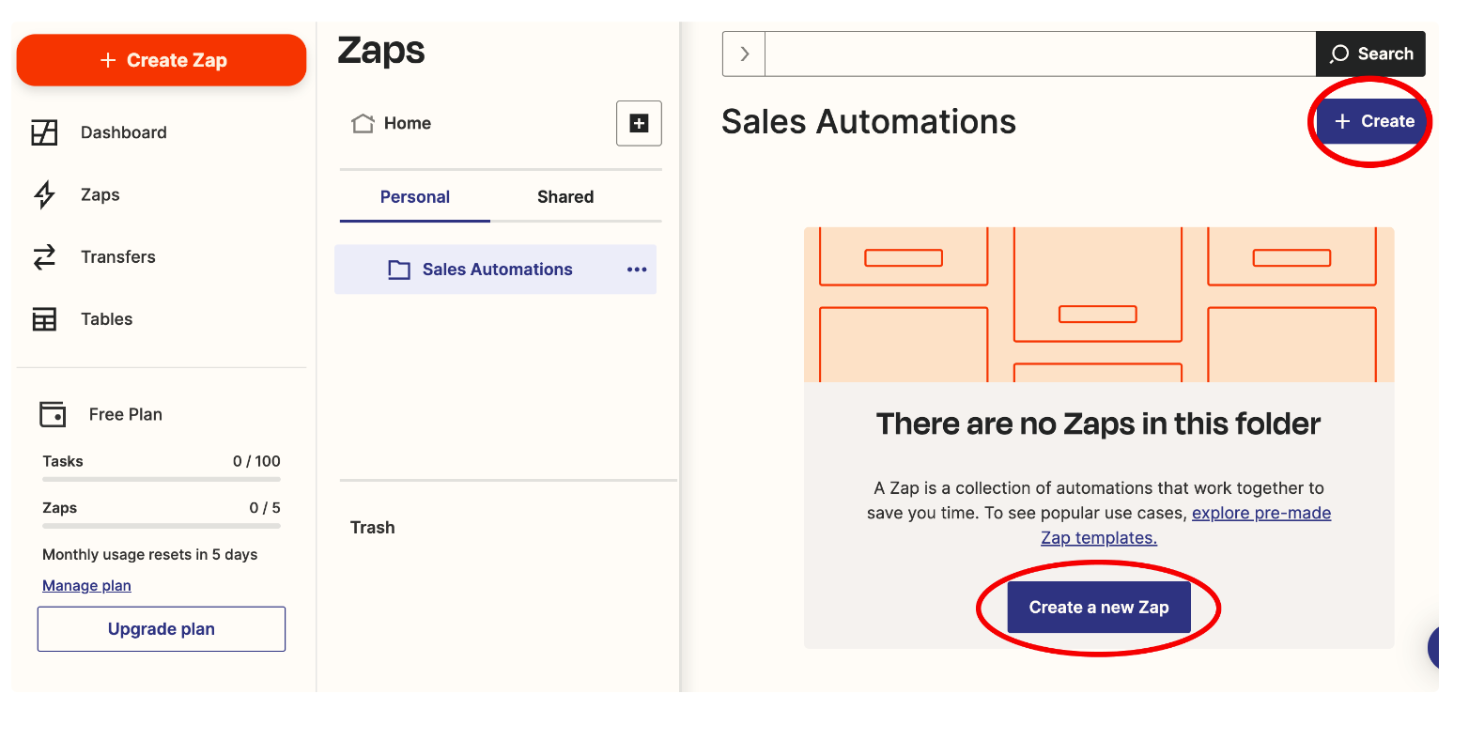1469x740 pixels.
Task: Open Sales Automations folder options menu
Action: coord(637,270)
